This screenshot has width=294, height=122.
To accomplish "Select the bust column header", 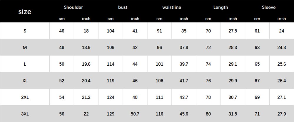I will click(123, 7).
